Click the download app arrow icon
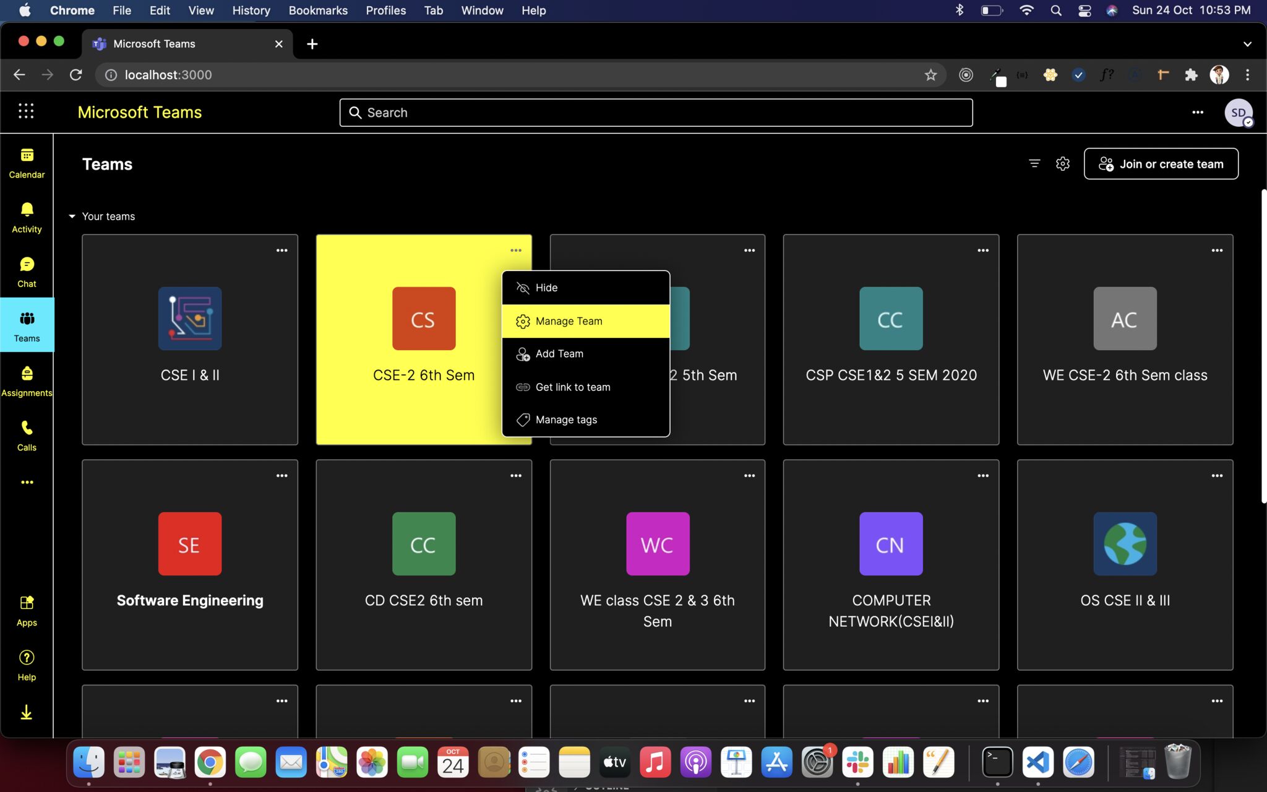The image size is (1267, 792). click(27, 712)
